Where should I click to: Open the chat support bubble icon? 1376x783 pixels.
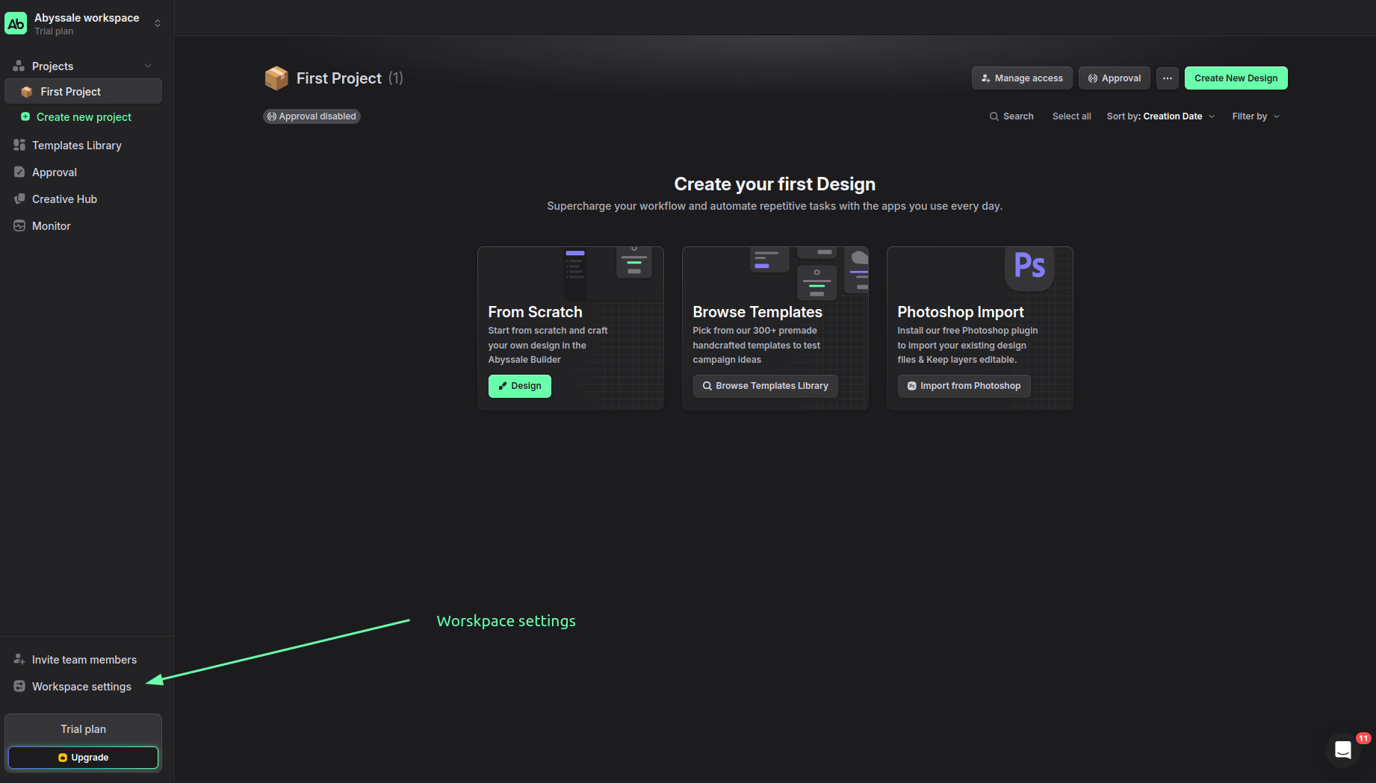(x=1343, y=749)
